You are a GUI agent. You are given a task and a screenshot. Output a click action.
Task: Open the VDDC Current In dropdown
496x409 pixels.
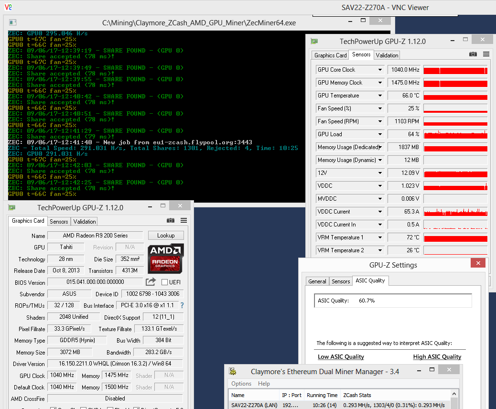(x=380, y=225)
